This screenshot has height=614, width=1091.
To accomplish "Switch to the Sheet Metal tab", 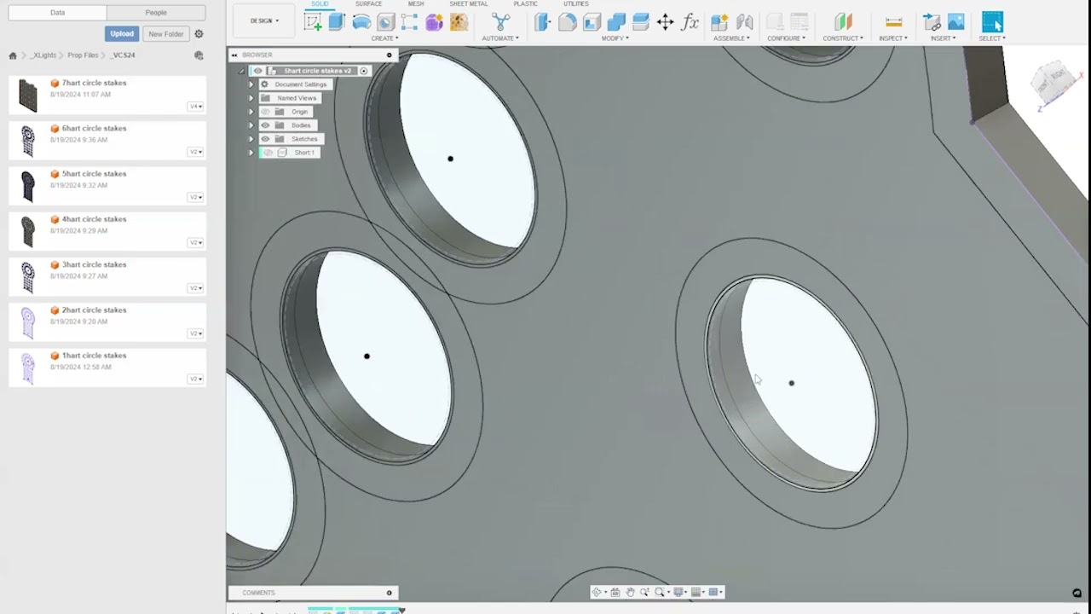I will (x=468, y=4).
